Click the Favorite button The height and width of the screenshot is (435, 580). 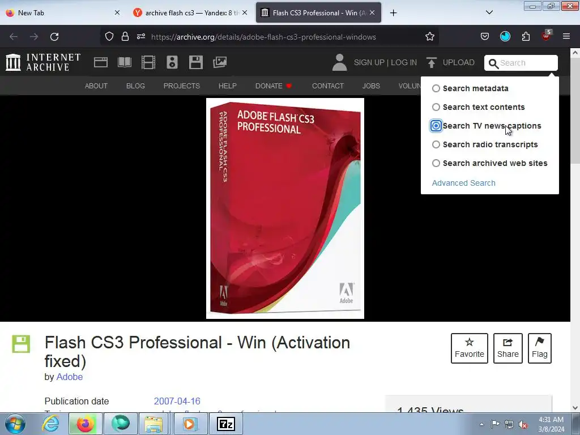pyautogui.click(x=470, y=348)
